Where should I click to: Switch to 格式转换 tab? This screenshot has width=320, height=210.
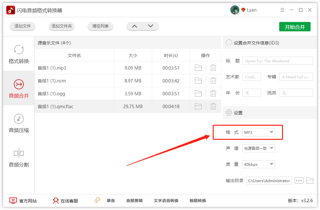coord(19,54)
